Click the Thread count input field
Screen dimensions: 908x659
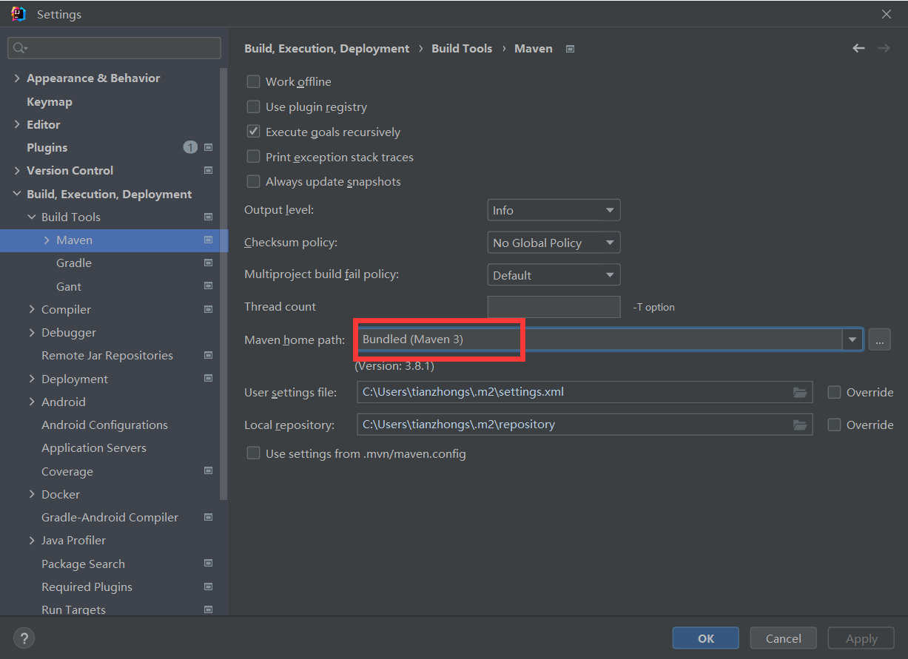click(x=554, y=307)
